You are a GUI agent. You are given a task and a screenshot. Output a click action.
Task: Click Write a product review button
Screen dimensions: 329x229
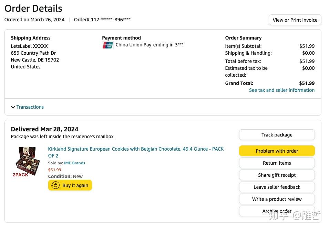point(277,199)
